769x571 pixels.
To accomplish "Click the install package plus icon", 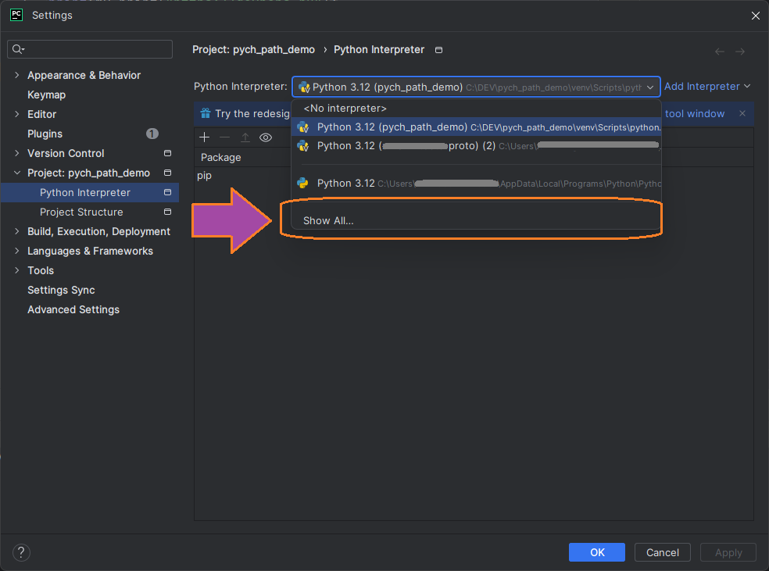I will (205, 137).
